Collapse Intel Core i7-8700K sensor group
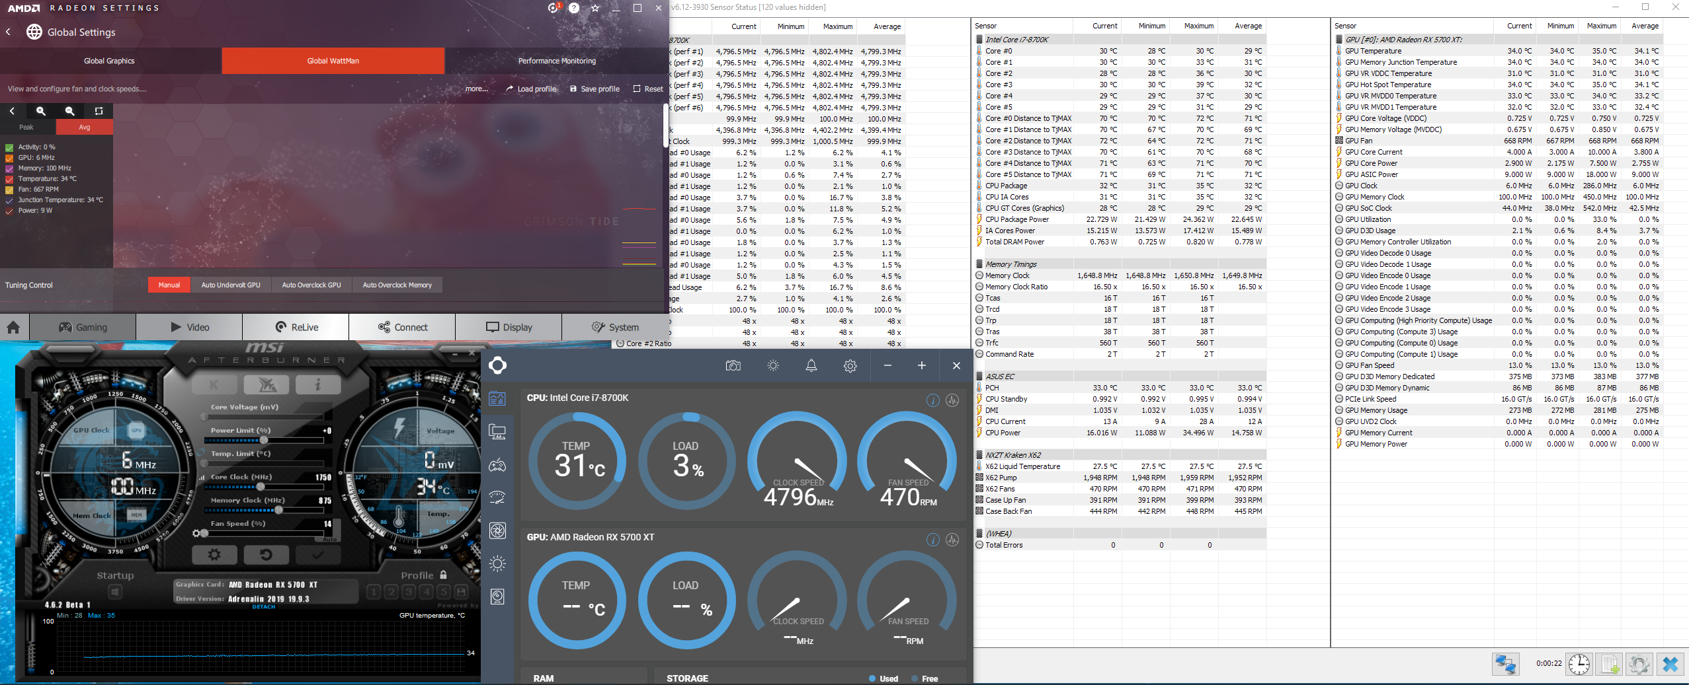This screenshot has width=1689, height=685. point(979,40)
